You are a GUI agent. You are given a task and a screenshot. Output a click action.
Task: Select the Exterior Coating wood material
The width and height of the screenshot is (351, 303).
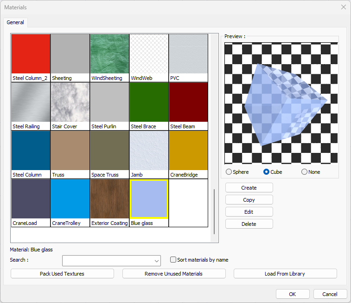[109, 199]
